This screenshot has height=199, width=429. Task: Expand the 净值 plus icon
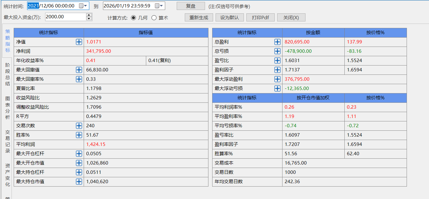79,42
